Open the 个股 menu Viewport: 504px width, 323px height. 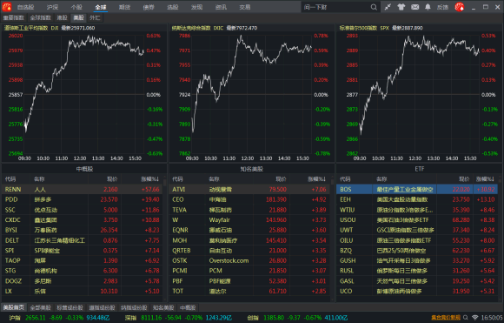click(76, 7)
